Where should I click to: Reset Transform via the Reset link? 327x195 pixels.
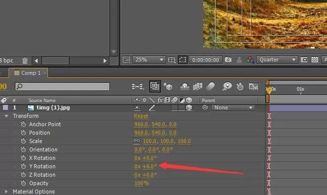click(141, 116)
